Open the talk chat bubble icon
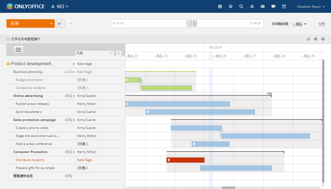Viewport: 331px width, 189px height. tap(273, 6)
